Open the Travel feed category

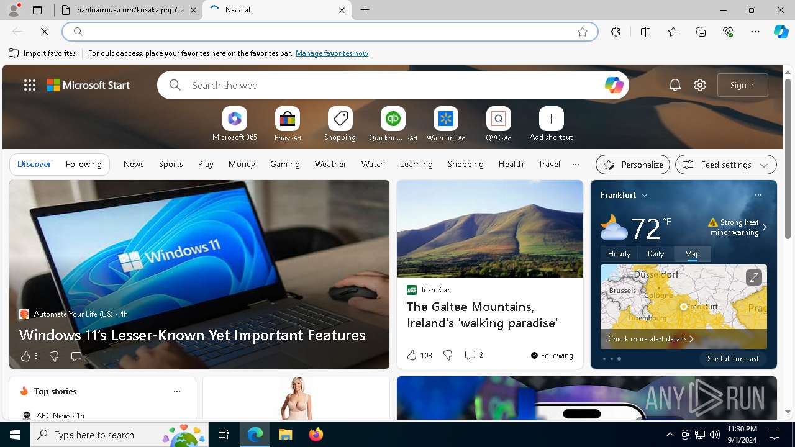click(549, 164)
